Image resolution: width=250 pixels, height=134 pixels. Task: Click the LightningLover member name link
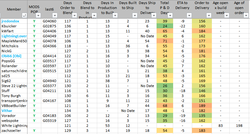(14, 36)
